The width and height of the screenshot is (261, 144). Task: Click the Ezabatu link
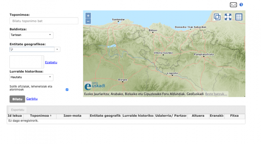coord(51,62)
